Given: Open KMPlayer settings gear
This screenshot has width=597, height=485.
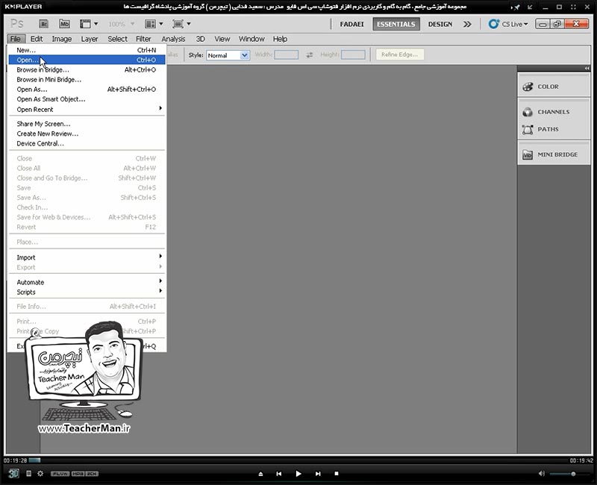Looking at the screenshot, I should (x=40, y=473).
